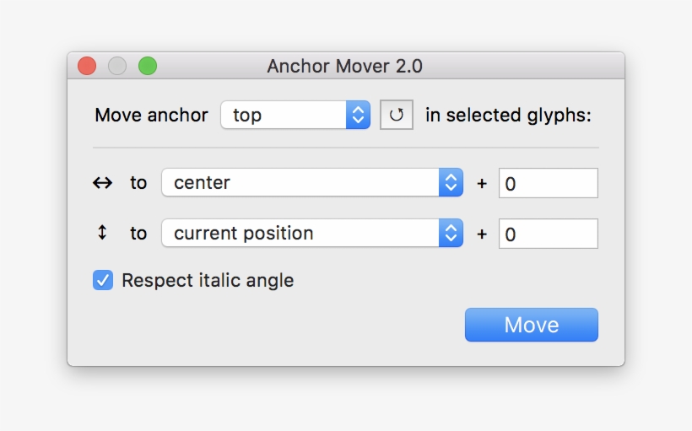The image size is (692, 431).
Task: Open the vertical dropdown showing current position
Action: (311, 234)
